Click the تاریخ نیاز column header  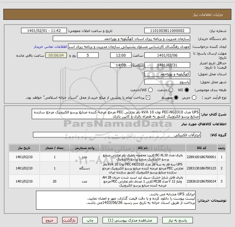[x=24, y=148]
